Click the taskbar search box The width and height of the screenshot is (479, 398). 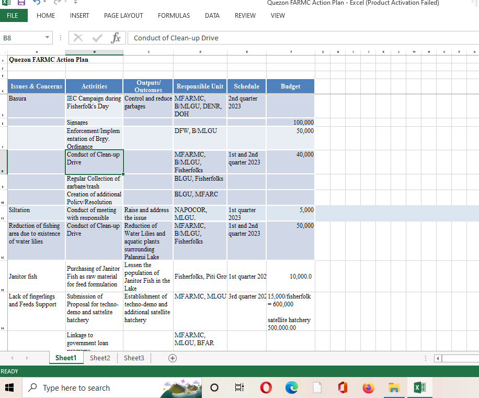tap(112, 388)
